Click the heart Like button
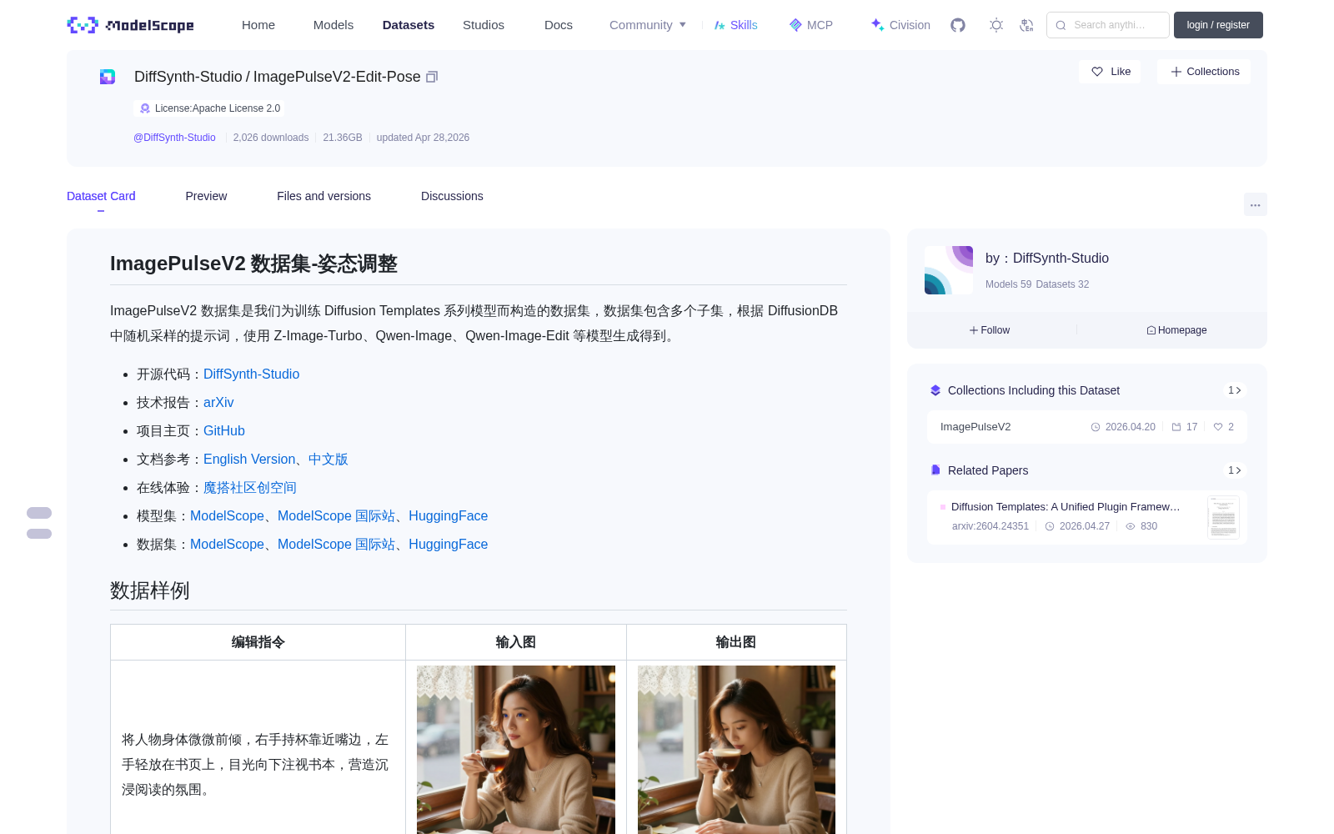Image resolution: width=1334 pixels, height=834 pixels. coord(1110,72)
